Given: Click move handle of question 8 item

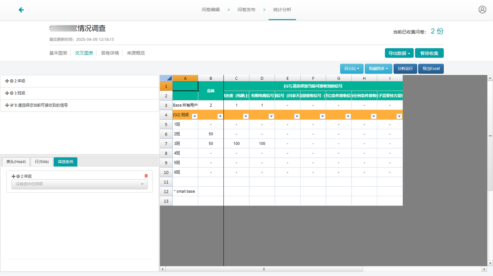Looking at the screenshot, I should (x=7, y=105).
